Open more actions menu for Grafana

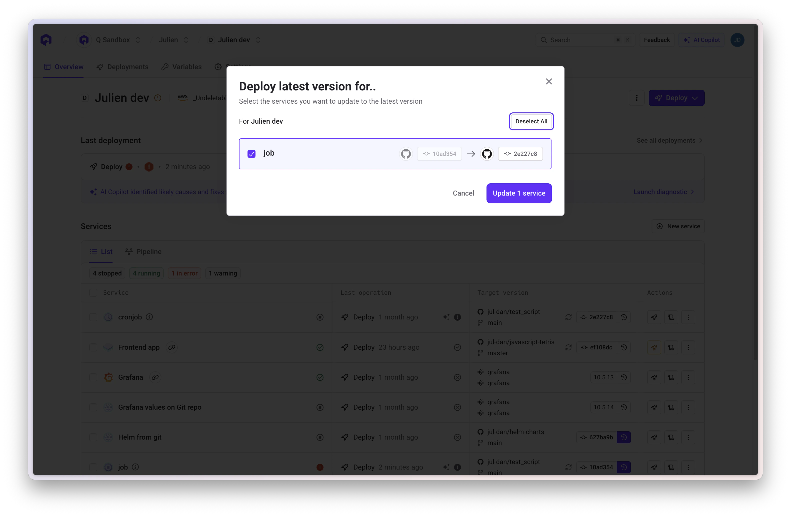(688, 377)
